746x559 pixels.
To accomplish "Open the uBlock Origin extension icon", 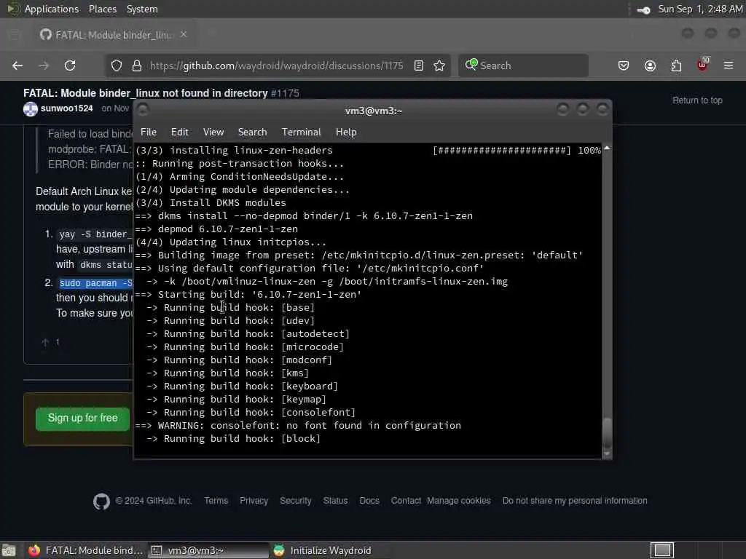I will click(703, 65).
